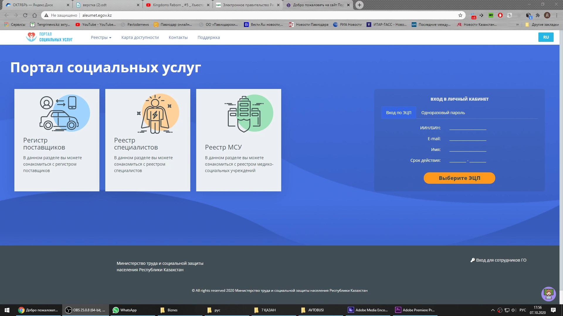Click Контакты navigation link
The image size is (563, 316).
click(x=178, y=37)
